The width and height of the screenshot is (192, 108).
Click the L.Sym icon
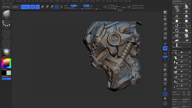coord(165,53)
